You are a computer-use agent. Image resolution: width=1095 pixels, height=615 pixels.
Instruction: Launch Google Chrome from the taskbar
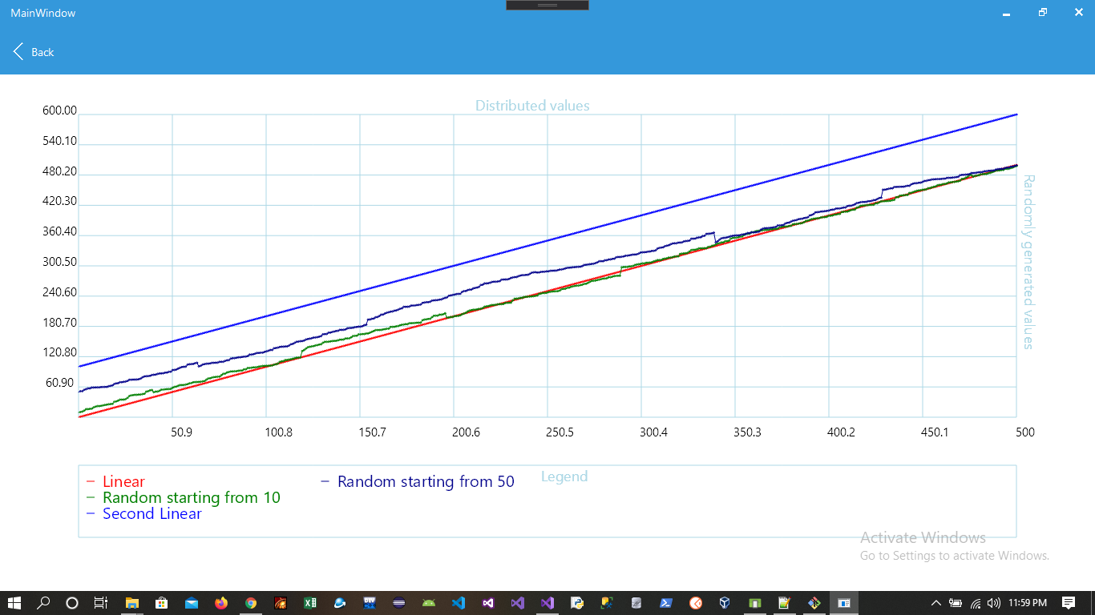click(x=251, y=603)
